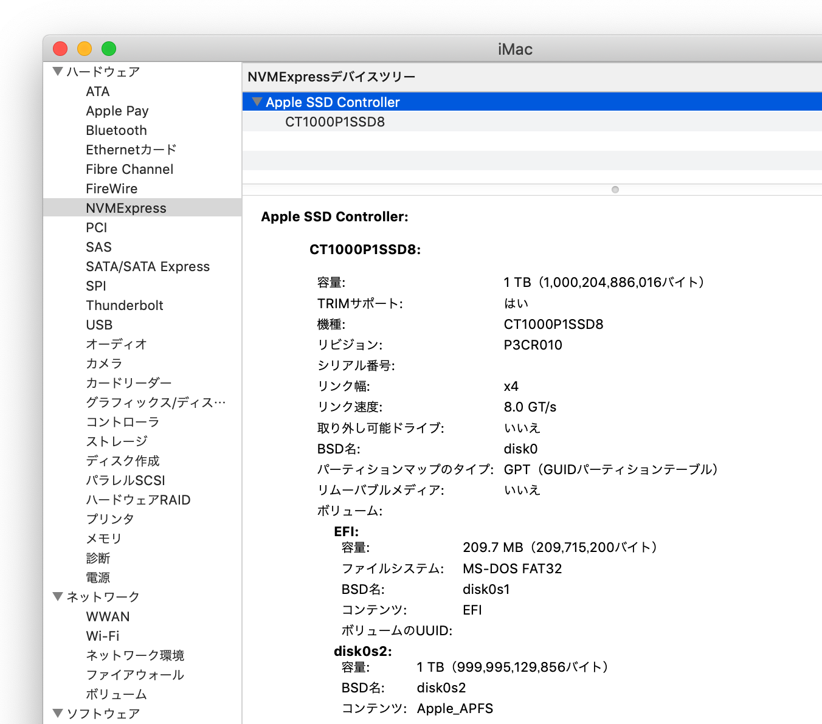Open the Apple Pay hardware entry

pyautogui.click(x=117, y=111)
